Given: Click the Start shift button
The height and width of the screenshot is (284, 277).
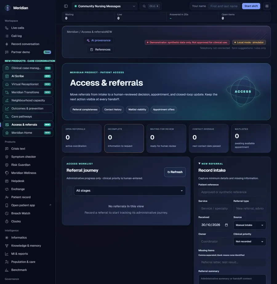Looking at the screenshot, I should coord(251,6).
